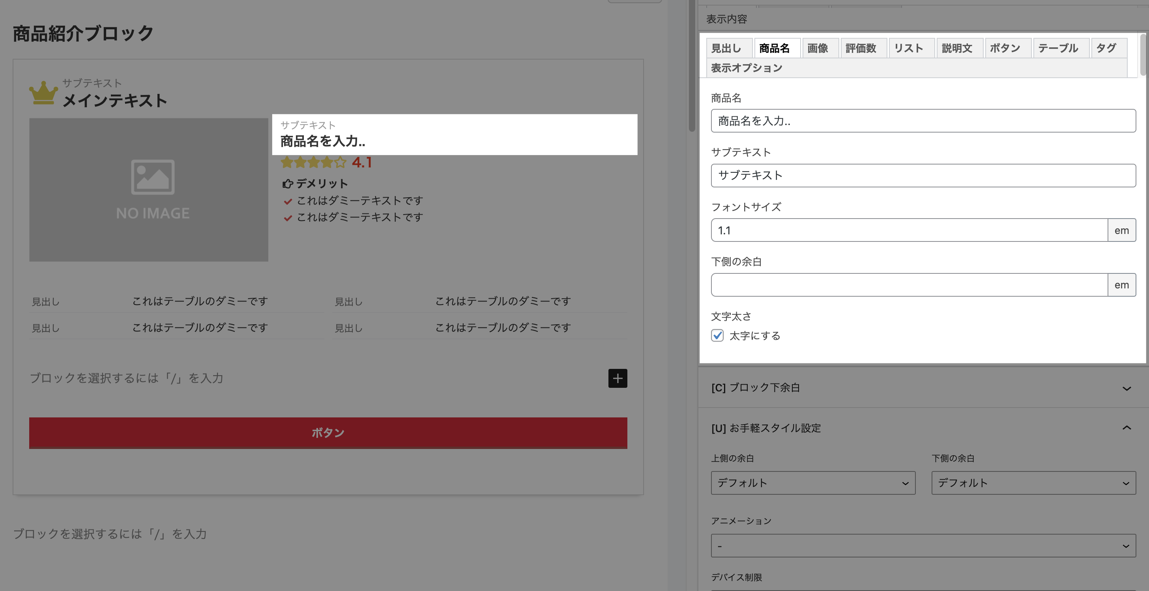
Task: Click the black plus add-block button
Action: (618, 378)
